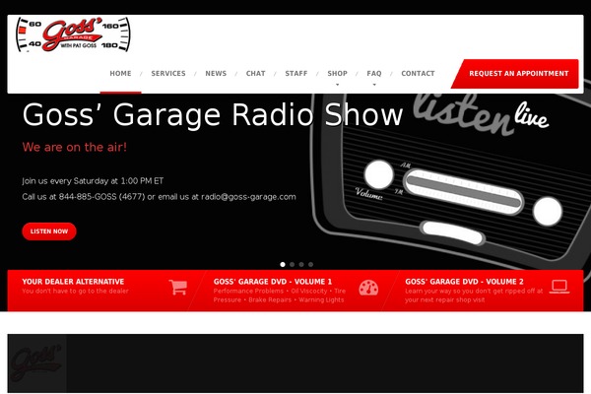Click 'Learn your way' DVD description text
Image resolution: width=591 pixels, height=394 pixels.
coord(474,295)
